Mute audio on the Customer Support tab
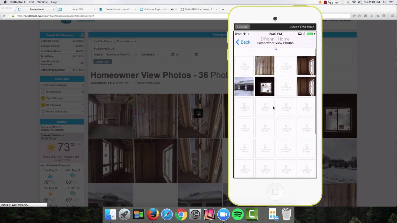This screenshot has width=397, height=223. [x=172, y=9]
